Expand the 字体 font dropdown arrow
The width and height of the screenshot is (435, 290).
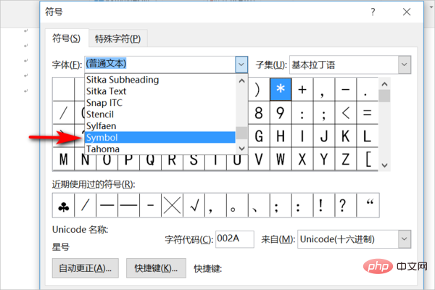click(x=242, y=65)
